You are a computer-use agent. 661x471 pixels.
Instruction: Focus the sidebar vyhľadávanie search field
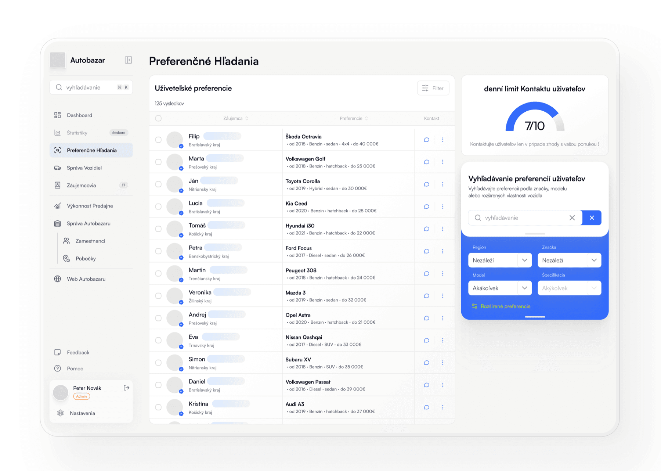coord(91,87)
